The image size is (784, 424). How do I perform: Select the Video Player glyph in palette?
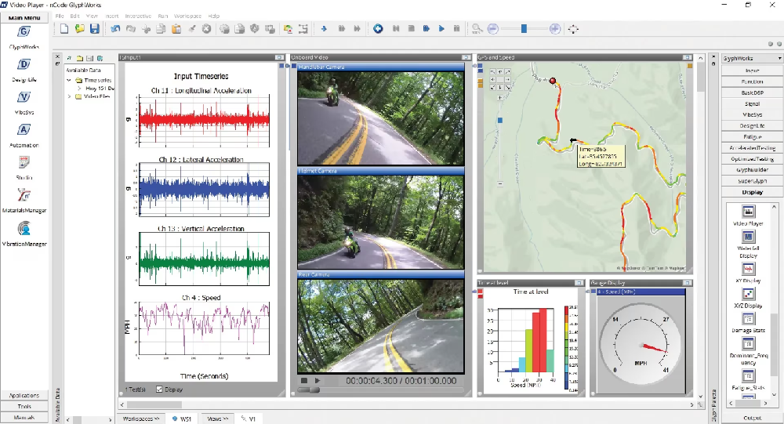click(x=748, y=212)
